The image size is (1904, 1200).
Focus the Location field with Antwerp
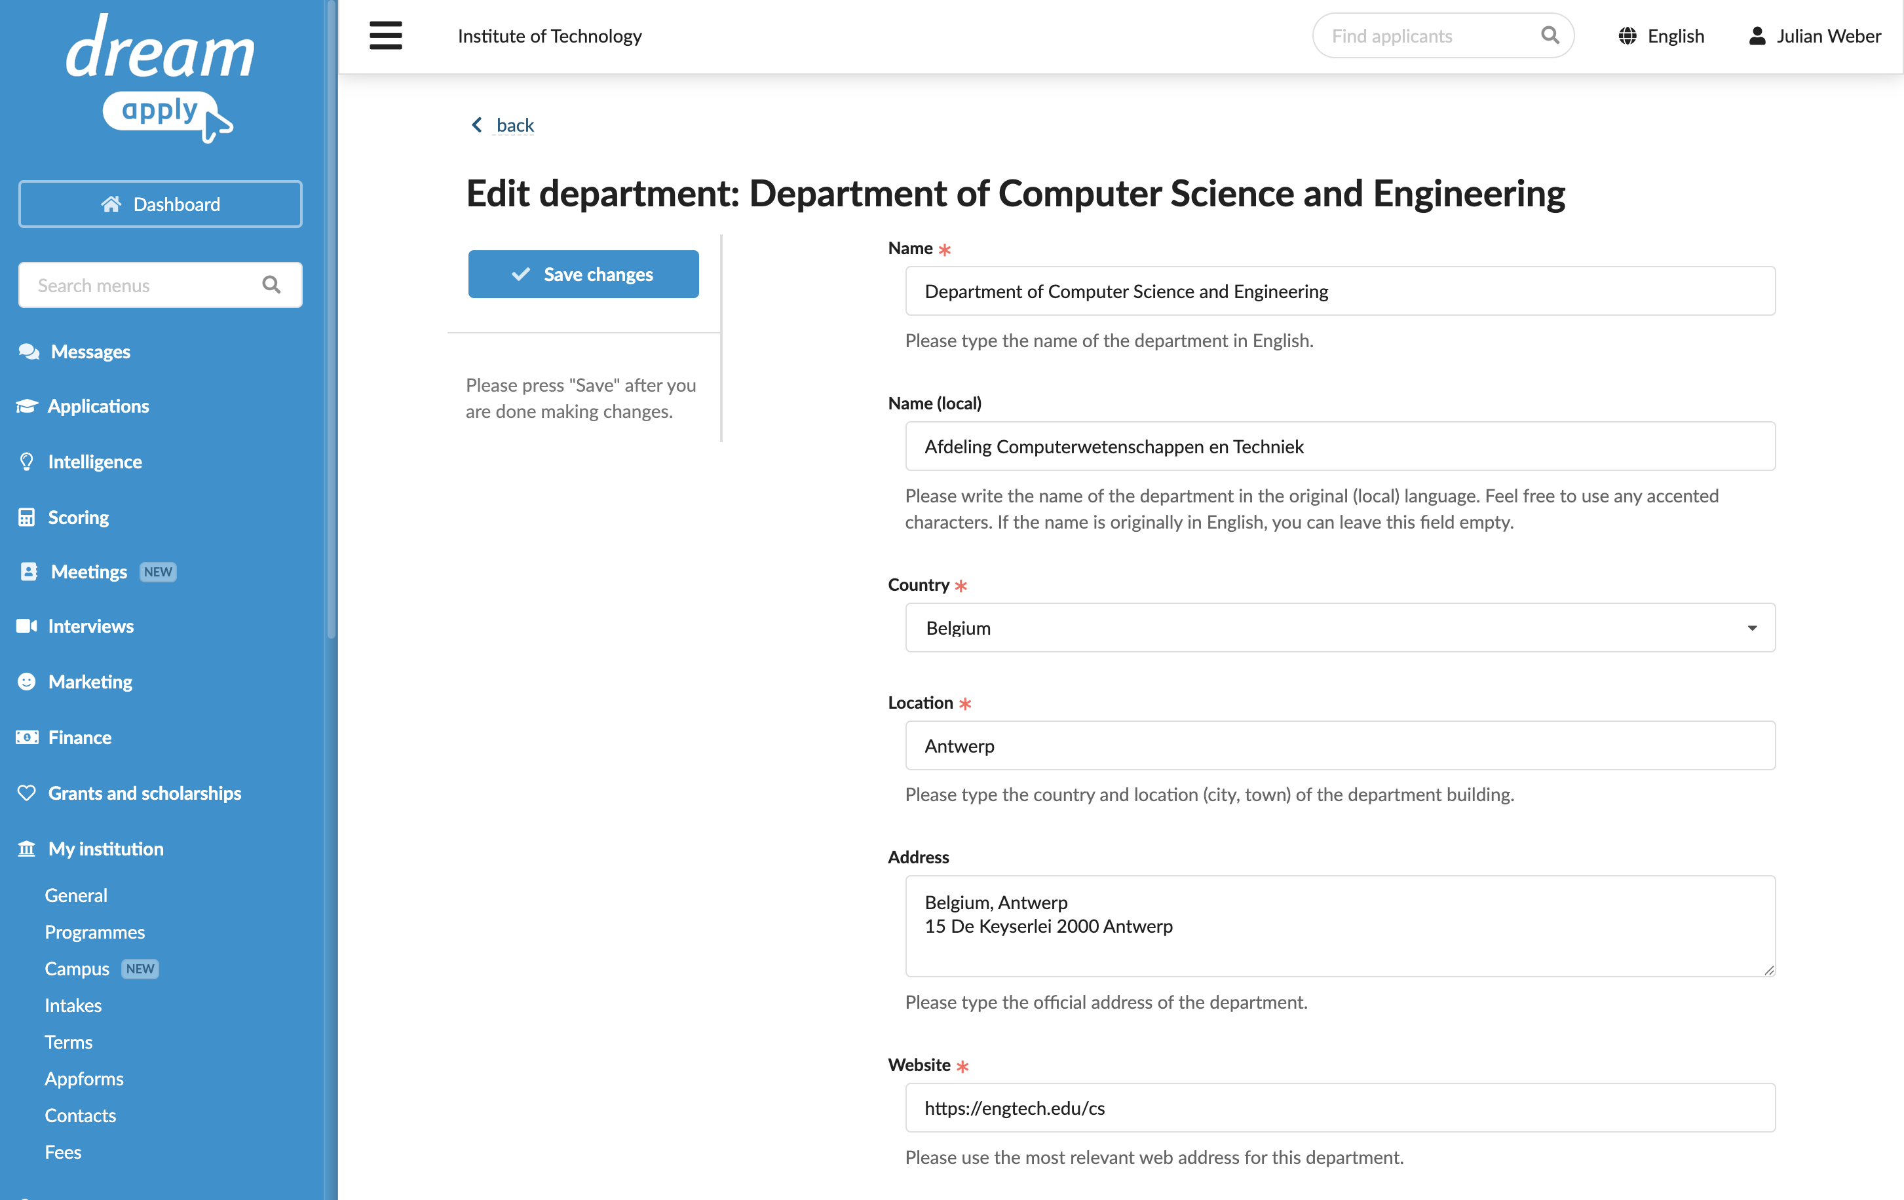(1339, 745)
